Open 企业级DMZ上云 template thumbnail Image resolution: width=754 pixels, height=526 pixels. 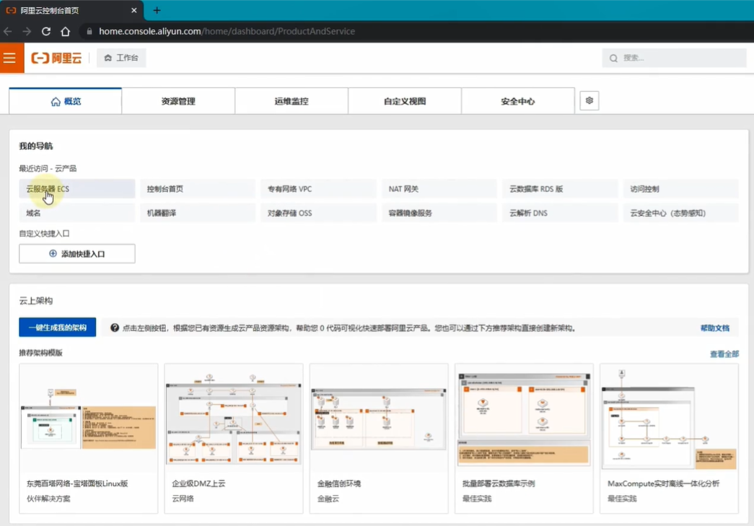click(x=234, y=418)
